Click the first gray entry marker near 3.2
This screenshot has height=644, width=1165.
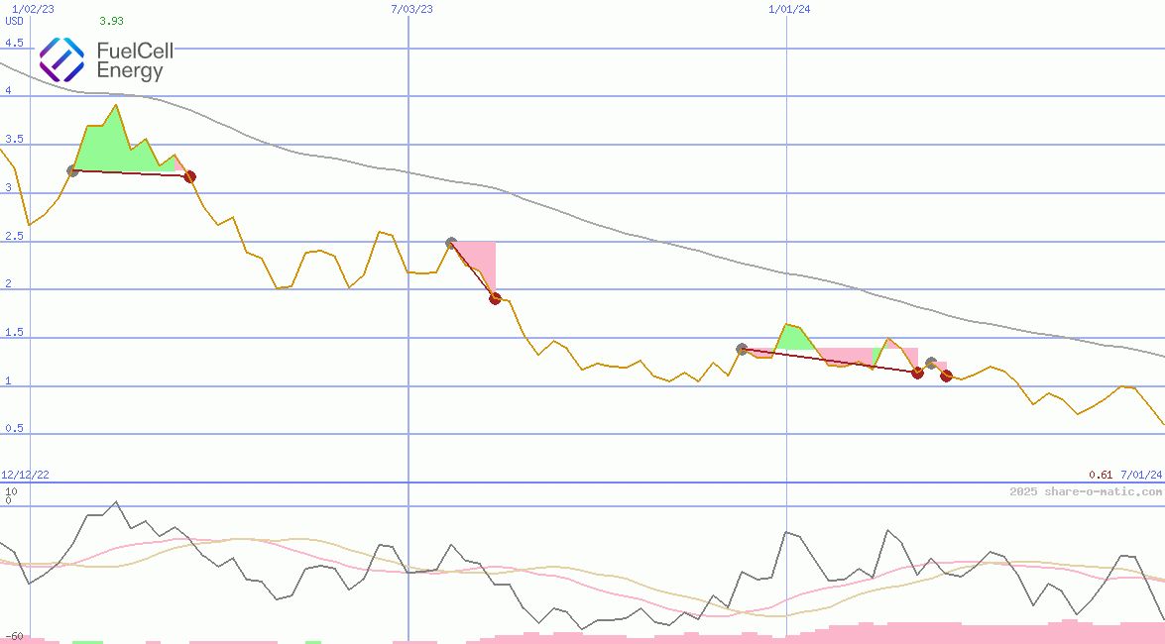pos(72,171)
